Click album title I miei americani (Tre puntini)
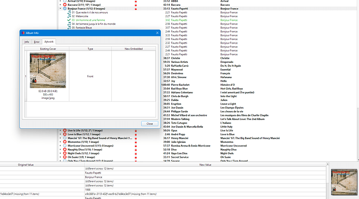 [x=237, y=92]
